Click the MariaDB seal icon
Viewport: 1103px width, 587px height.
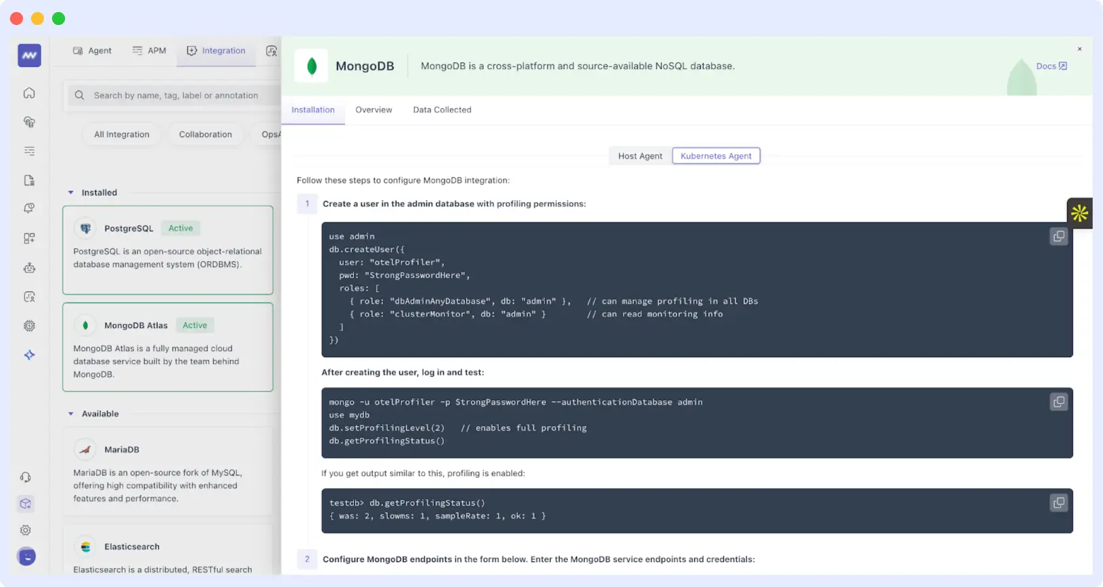[85, 450]
